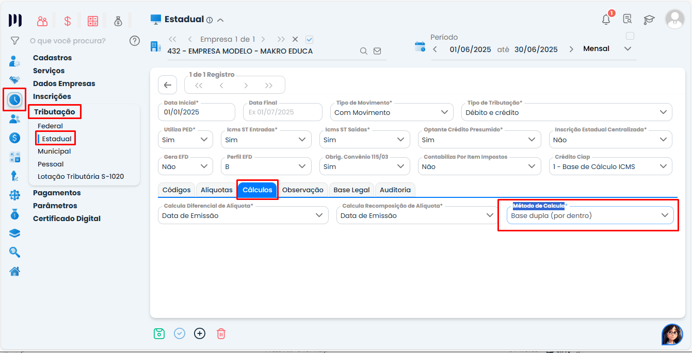
Task: Save the record with green disk icon
Action: click(x=159, y=333)
